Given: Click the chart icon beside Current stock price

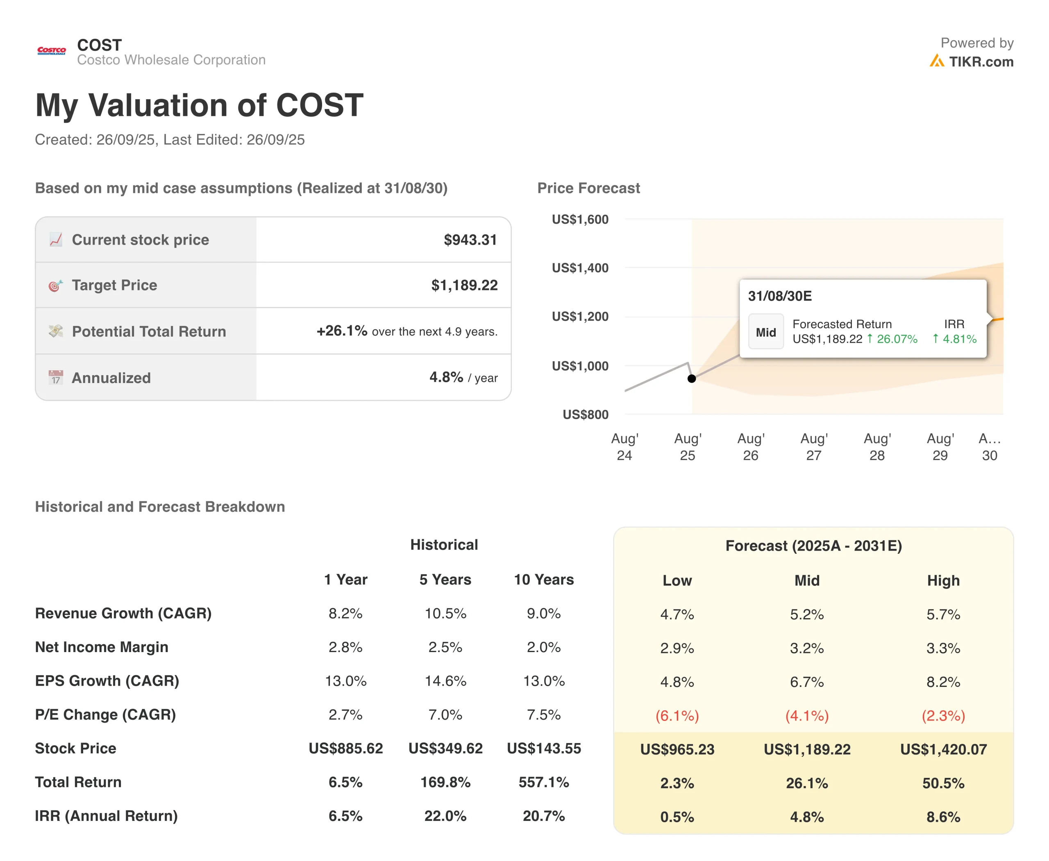Looking at the screenshot, I should tap(56, 240).
